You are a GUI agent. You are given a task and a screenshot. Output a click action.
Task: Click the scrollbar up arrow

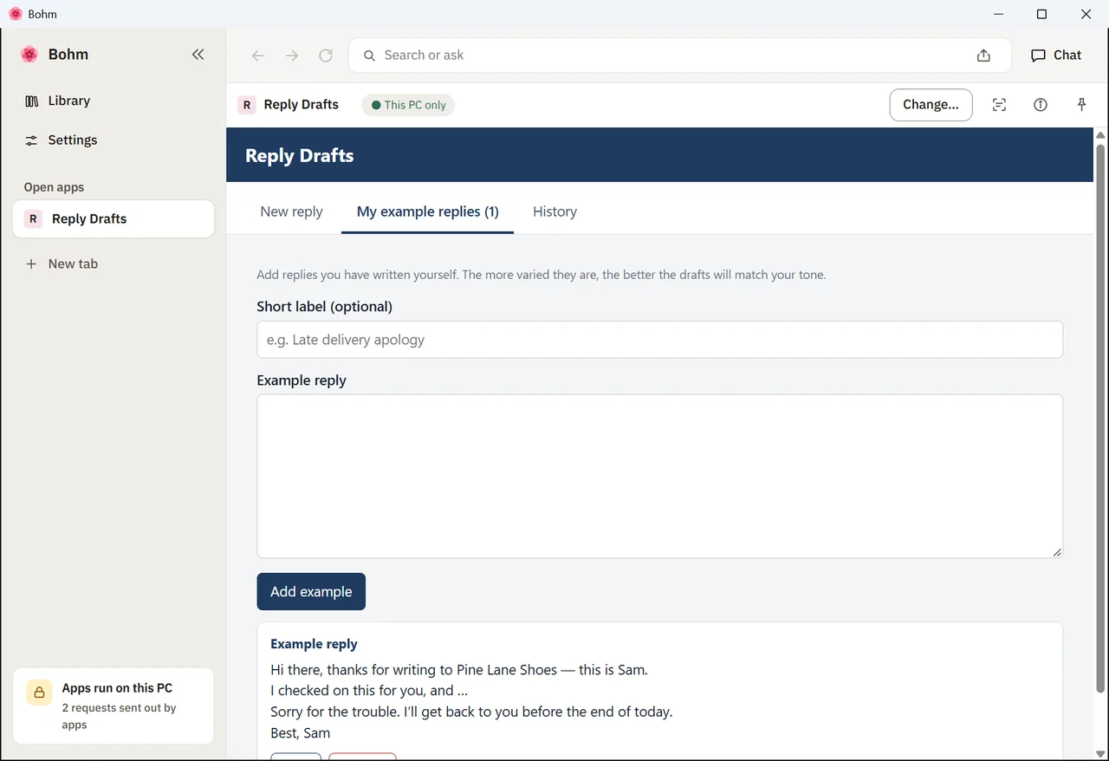[1100, 135]
